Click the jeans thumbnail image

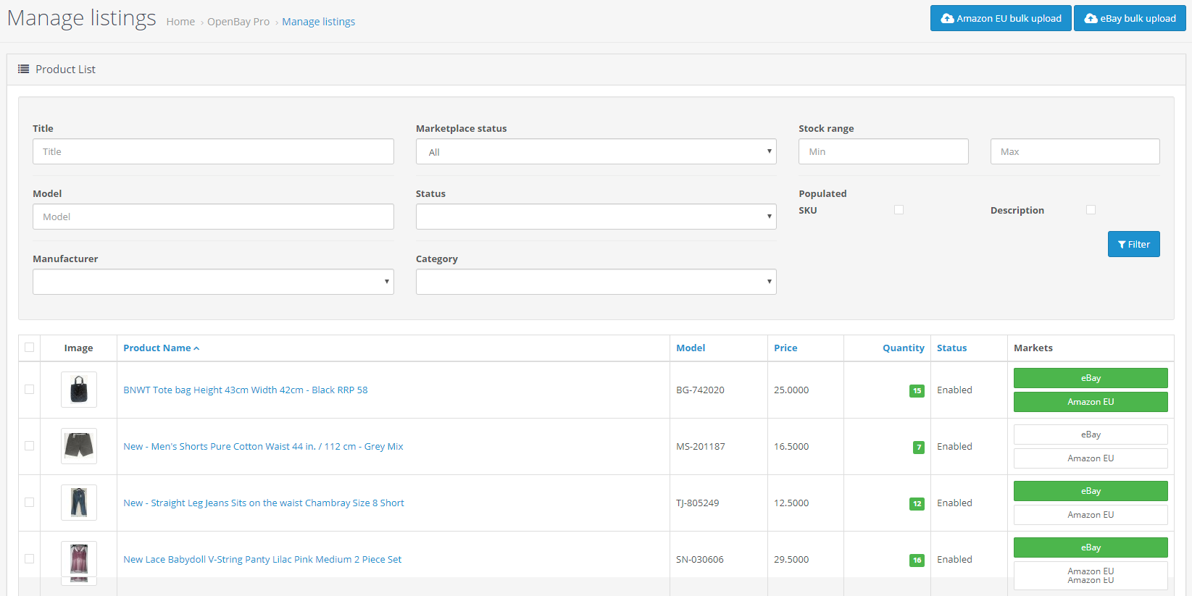[x=79, y=503]
